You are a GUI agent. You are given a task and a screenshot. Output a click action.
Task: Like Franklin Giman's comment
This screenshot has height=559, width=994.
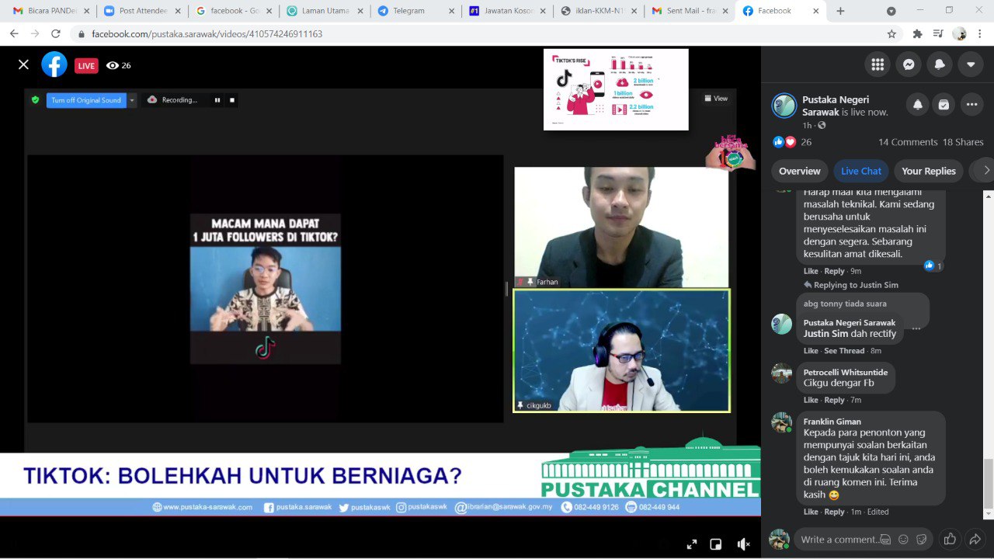tap(811, 512)
